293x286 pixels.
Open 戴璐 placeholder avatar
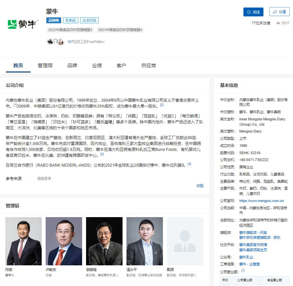coord(185,241)
